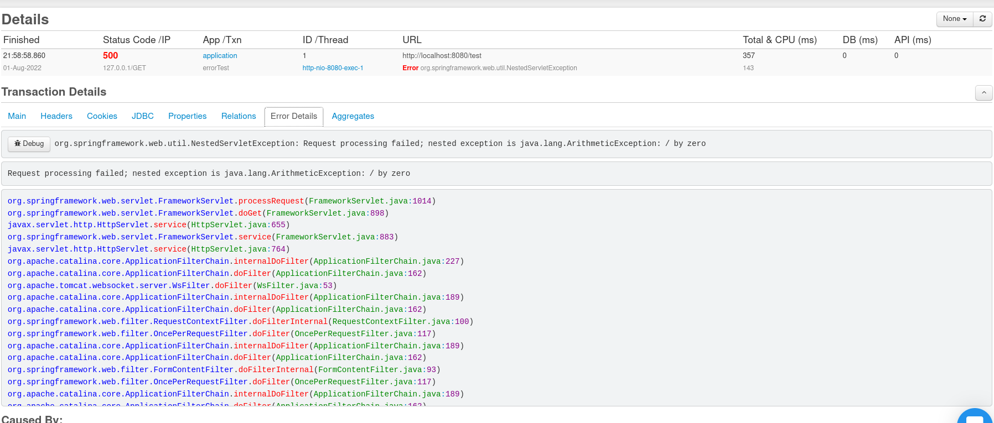The image size is (994, 423).
Task: Click the Transaction Details heading
Action: click(x=54, y=92)
